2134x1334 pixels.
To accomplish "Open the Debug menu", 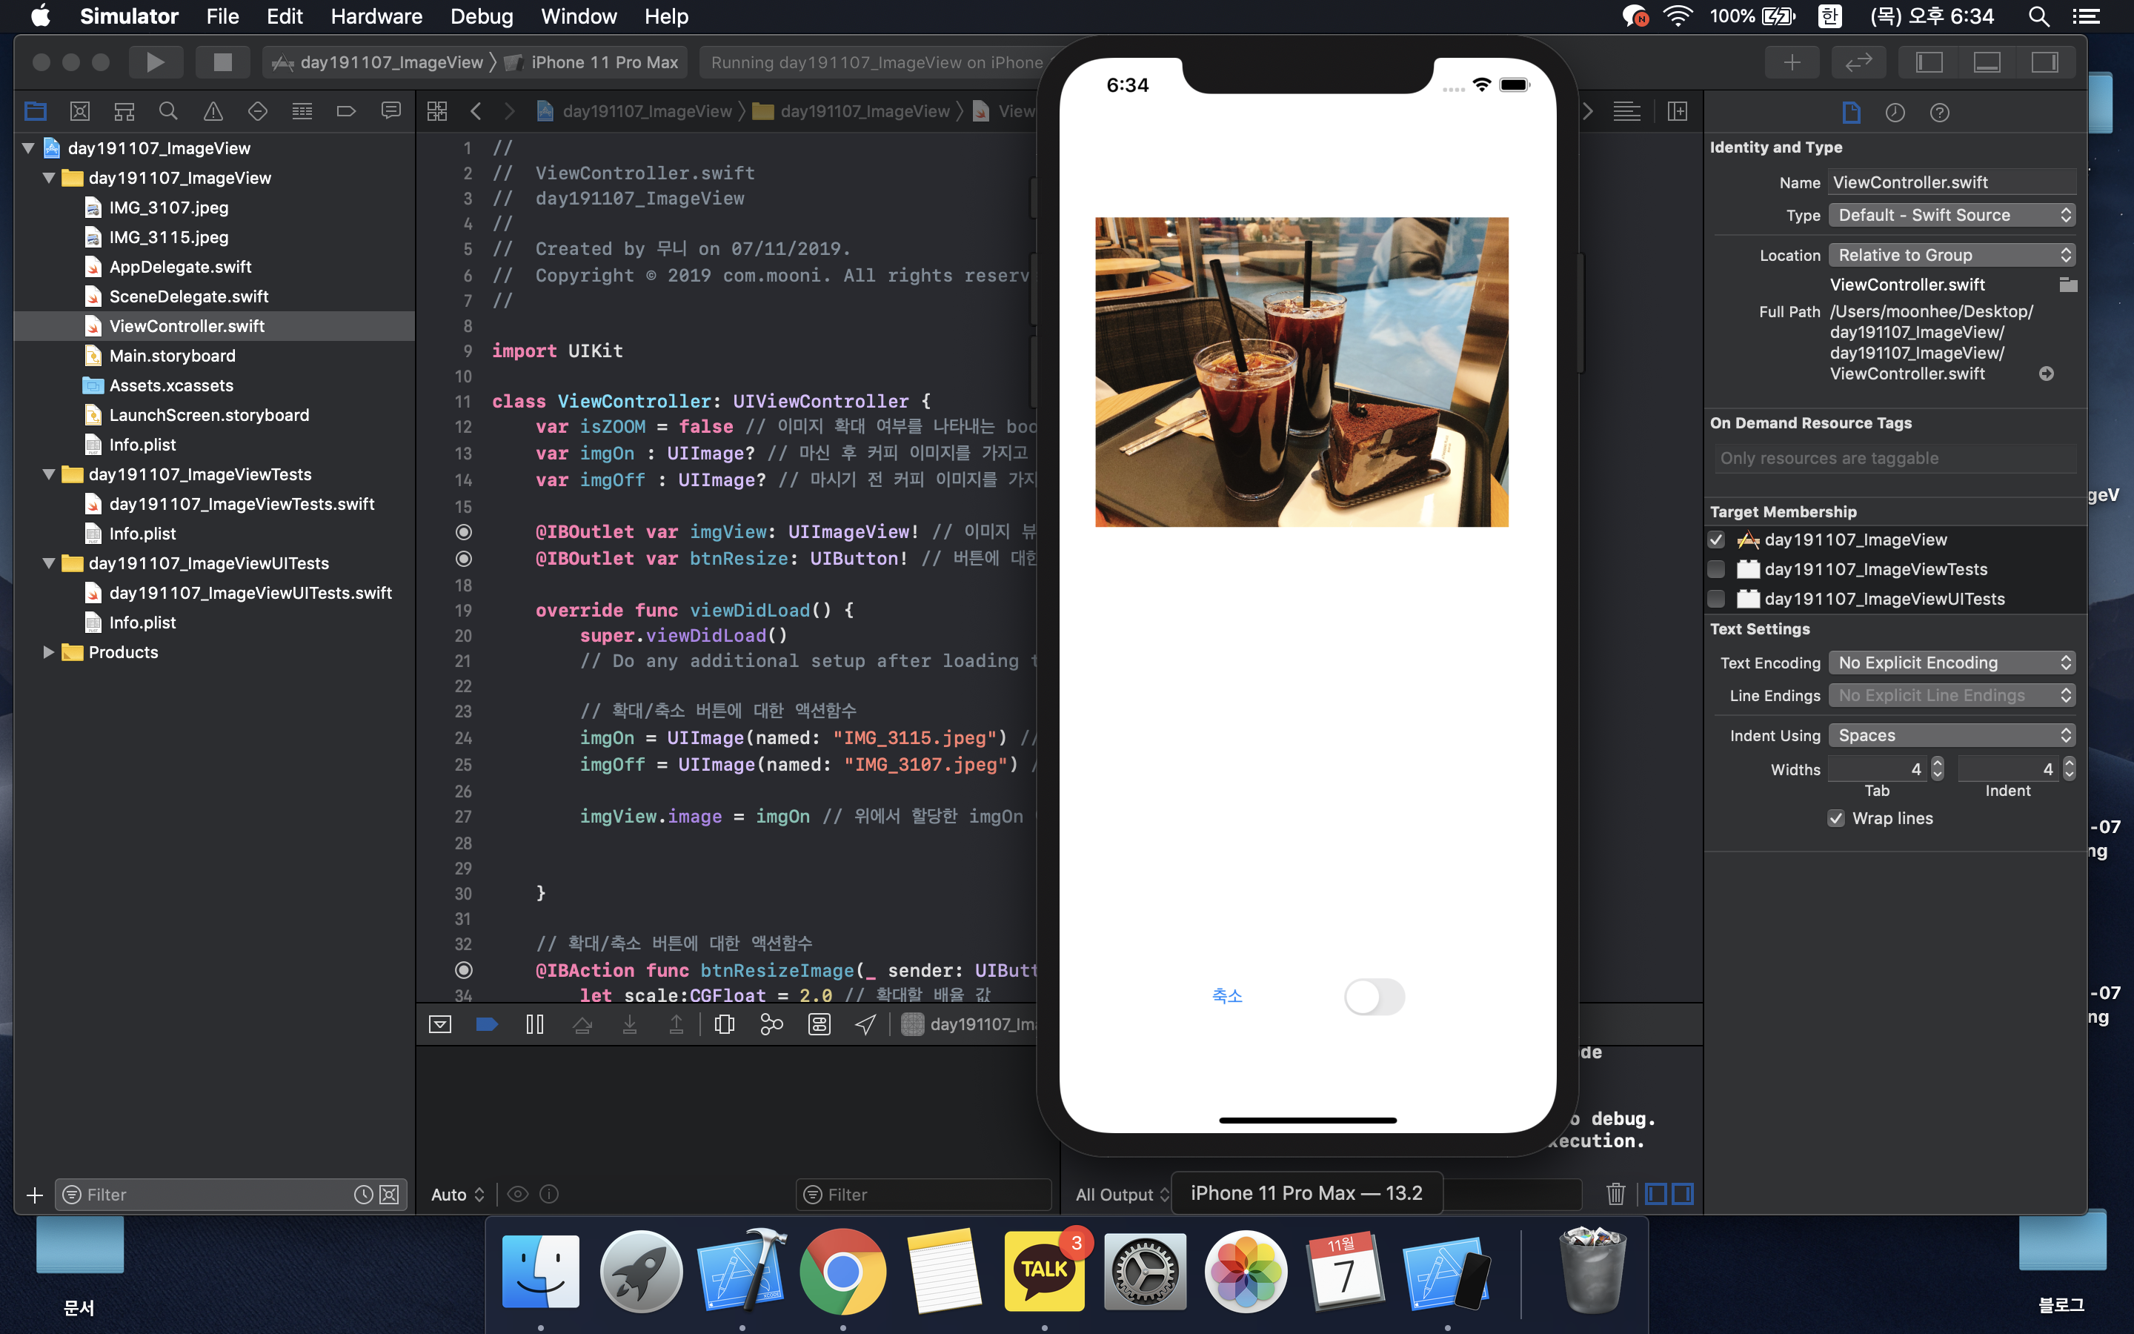I will 482,16.
